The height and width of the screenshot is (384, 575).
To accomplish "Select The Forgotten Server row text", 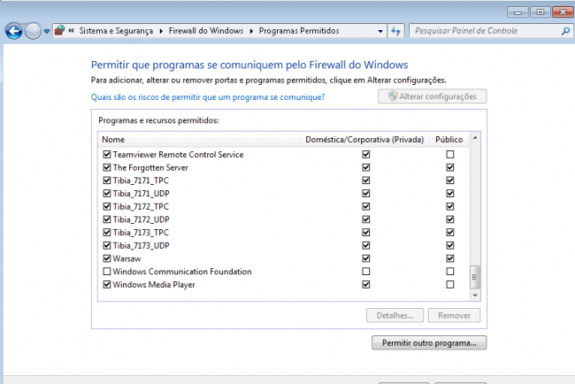I will [x=150, y=167].
